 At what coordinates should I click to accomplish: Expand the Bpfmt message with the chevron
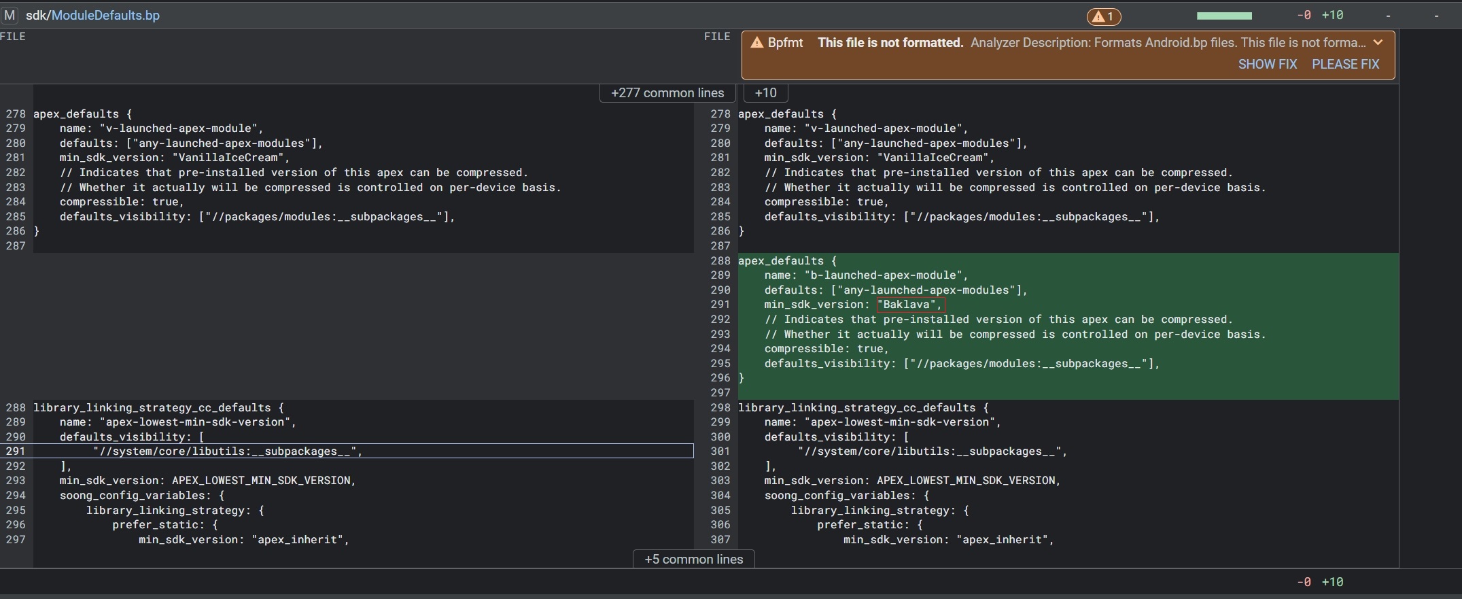(1378, 42)
